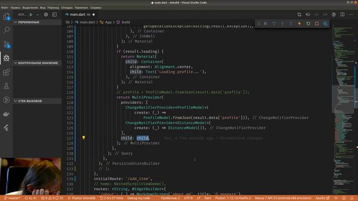Open the Справка menu
358x201 pixels.
point(96,7)
